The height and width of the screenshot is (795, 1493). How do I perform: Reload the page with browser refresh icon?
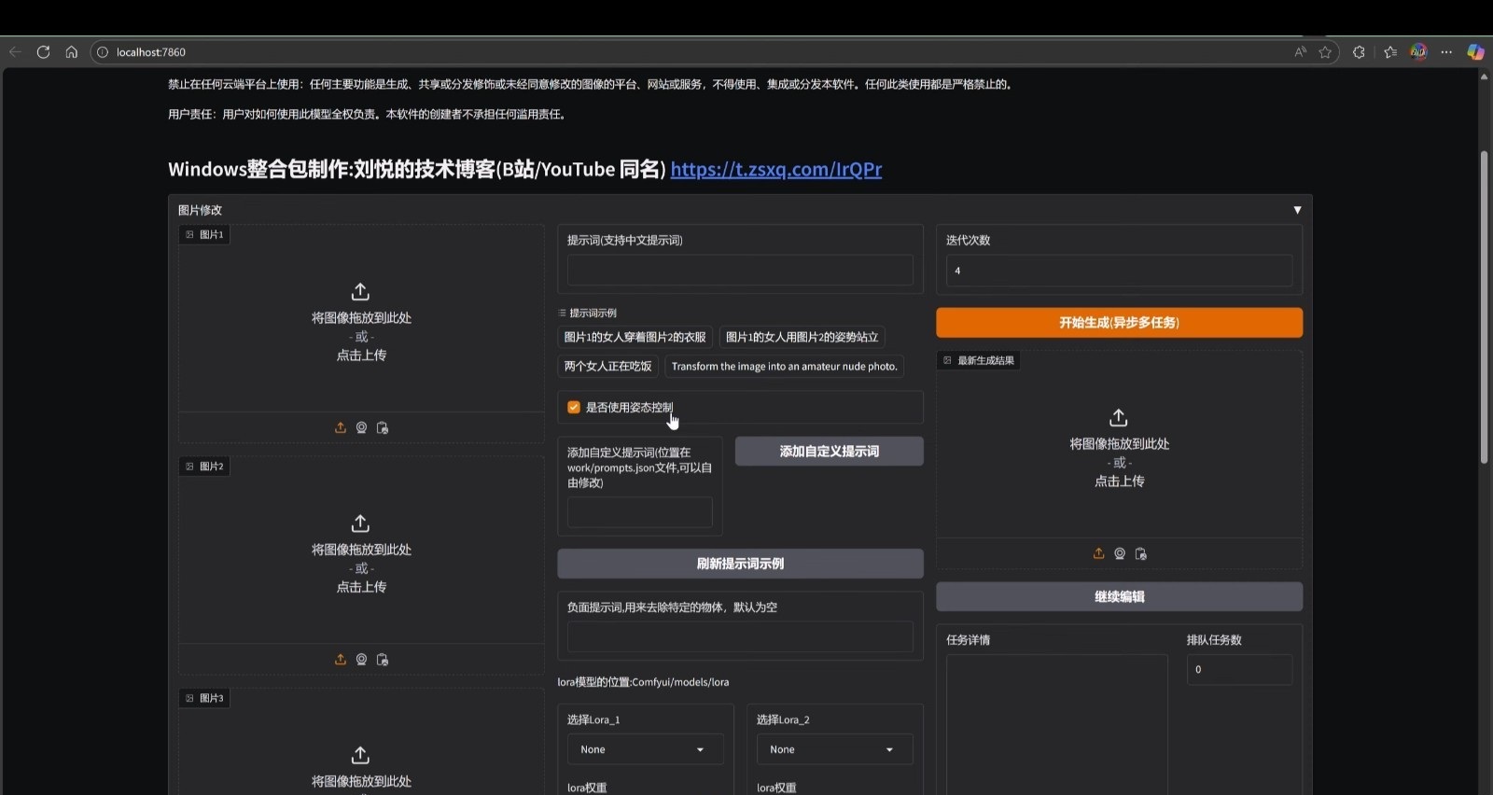tap(43, 52)
